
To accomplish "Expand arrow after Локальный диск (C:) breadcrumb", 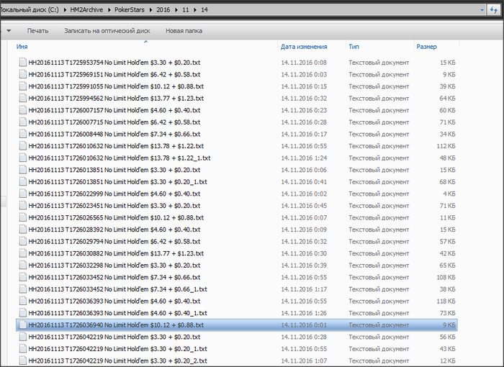I will (65, 10).
